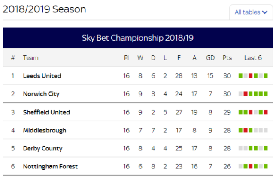Click Derby County's last green form square
This screenshot has height=177, width=279.
click(x=266, y=148)
